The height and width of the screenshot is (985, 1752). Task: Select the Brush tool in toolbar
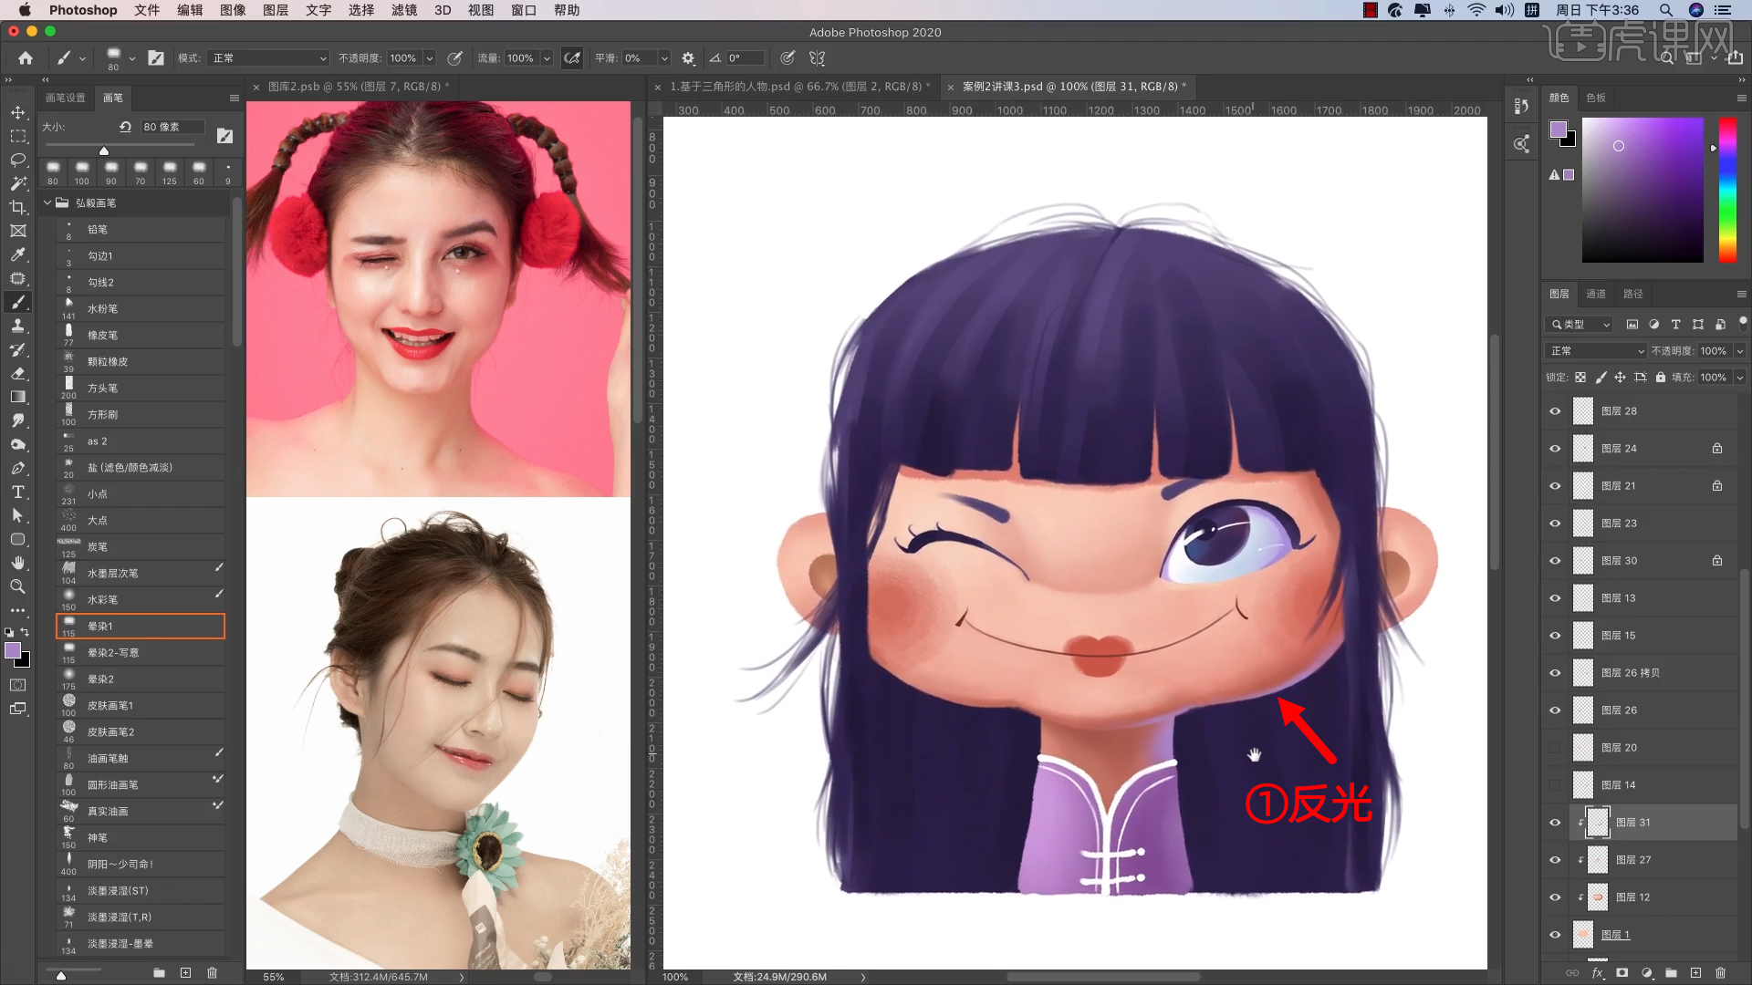click(x=17, y=302)
